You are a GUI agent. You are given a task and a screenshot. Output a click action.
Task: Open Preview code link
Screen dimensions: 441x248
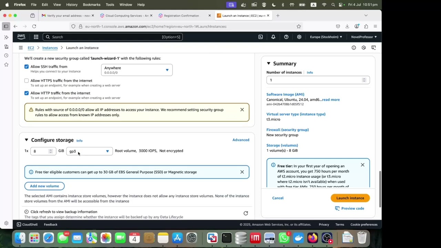349,208
